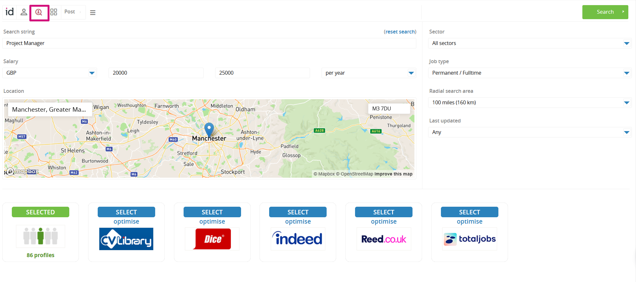
Task: Deselect the SELECTED internal profiles button
Action: [x=41, y=212]
